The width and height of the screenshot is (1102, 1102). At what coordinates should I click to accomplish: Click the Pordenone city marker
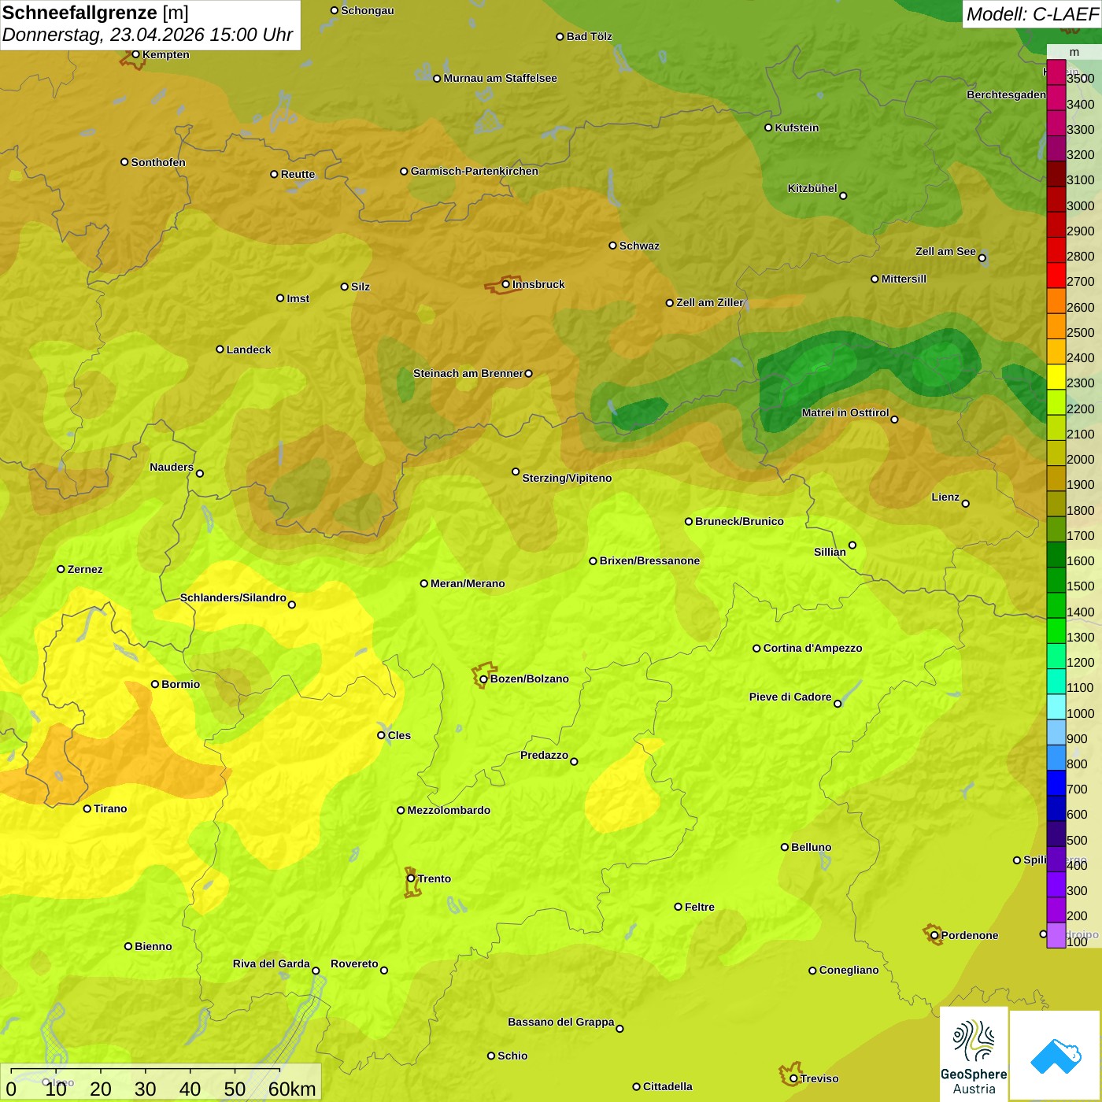(934, 935)
